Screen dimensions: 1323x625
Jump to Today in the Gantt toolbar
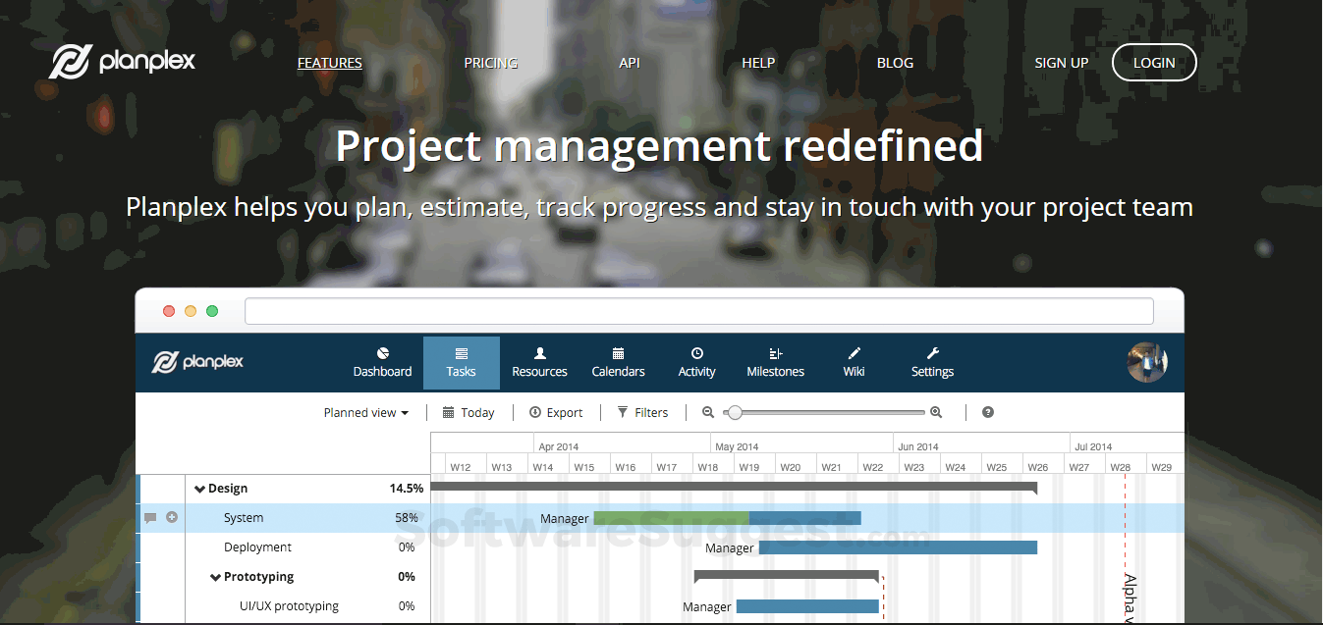pyautogui.click(x=469, y=413)
